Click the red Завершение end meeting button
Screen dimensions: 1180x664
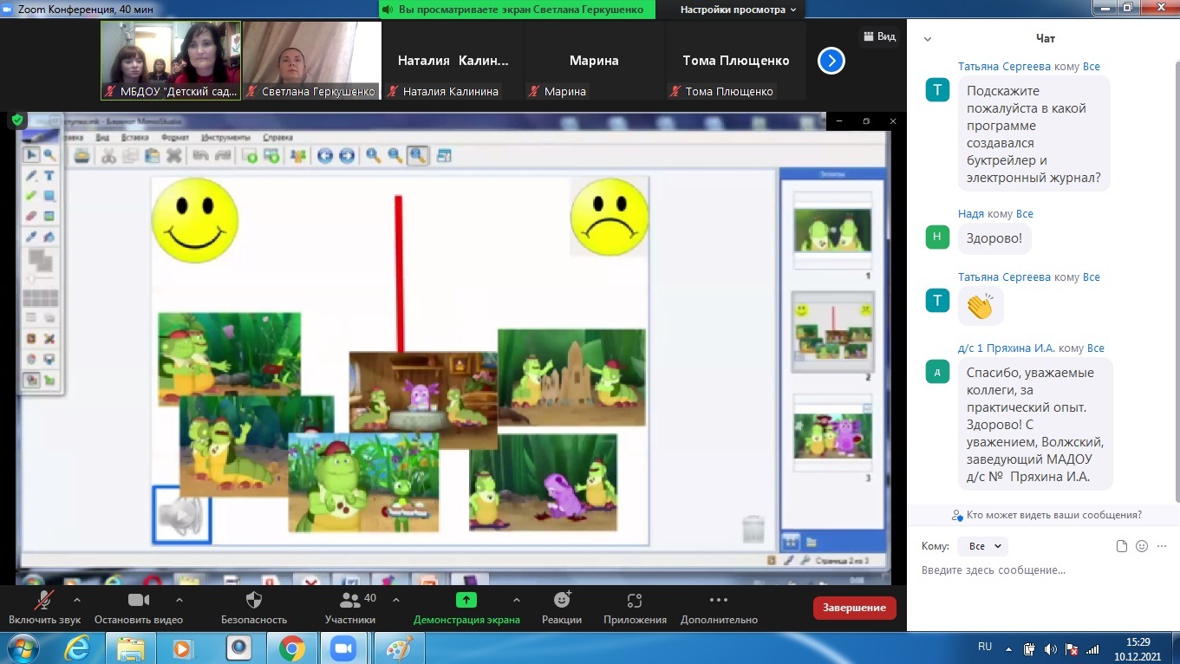(855, 608)
